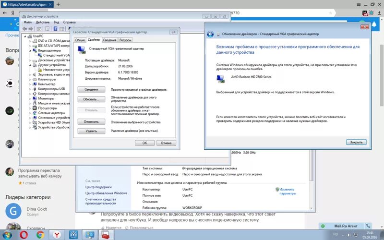Launch Opera from the taskbar
The width and height of the screenshot is (384, 240).
click(24, 235)
